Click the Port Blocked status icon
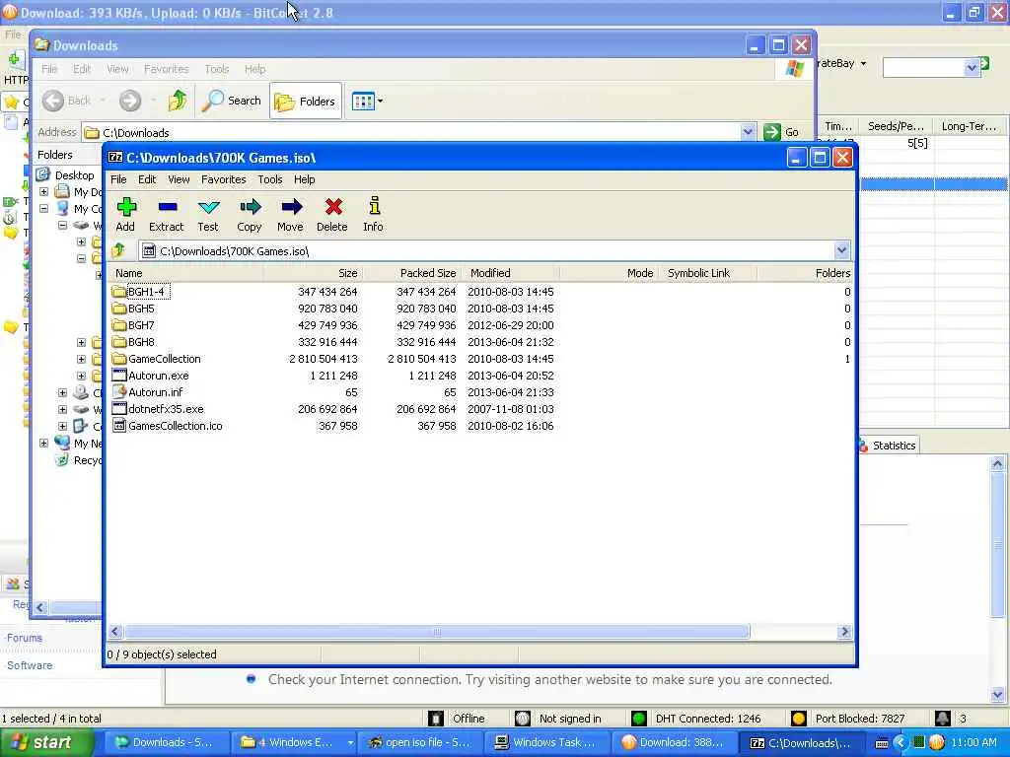This screenshot has height=757, width=1010. [799, 719]
